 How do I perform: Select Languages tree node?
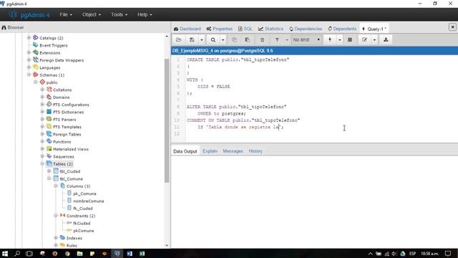49,67
